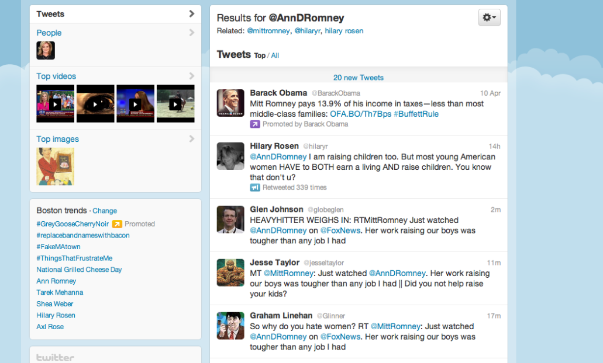This screenshot has height=363, width=603.
Task: Open the Ann Romney people thumbnail
Action: [46, 51]
